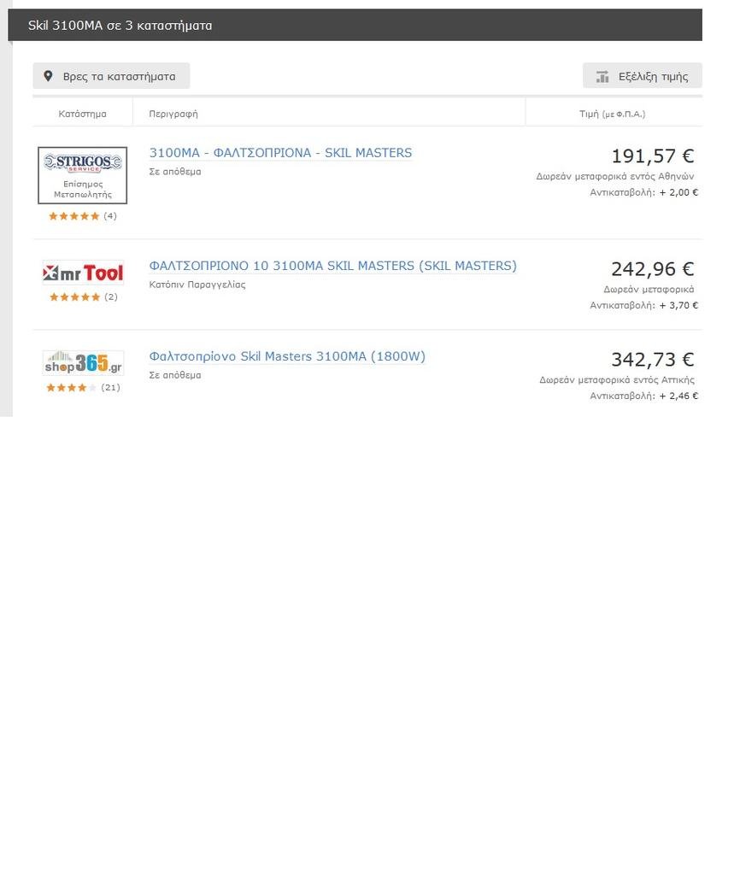Open 'ΦΑΛΤΣΟΠΡΙΟΝΟ 10 3100MA SKIL MASTERS' link
This screenshot has width=740, height=875.
click(x=332, y=266)
